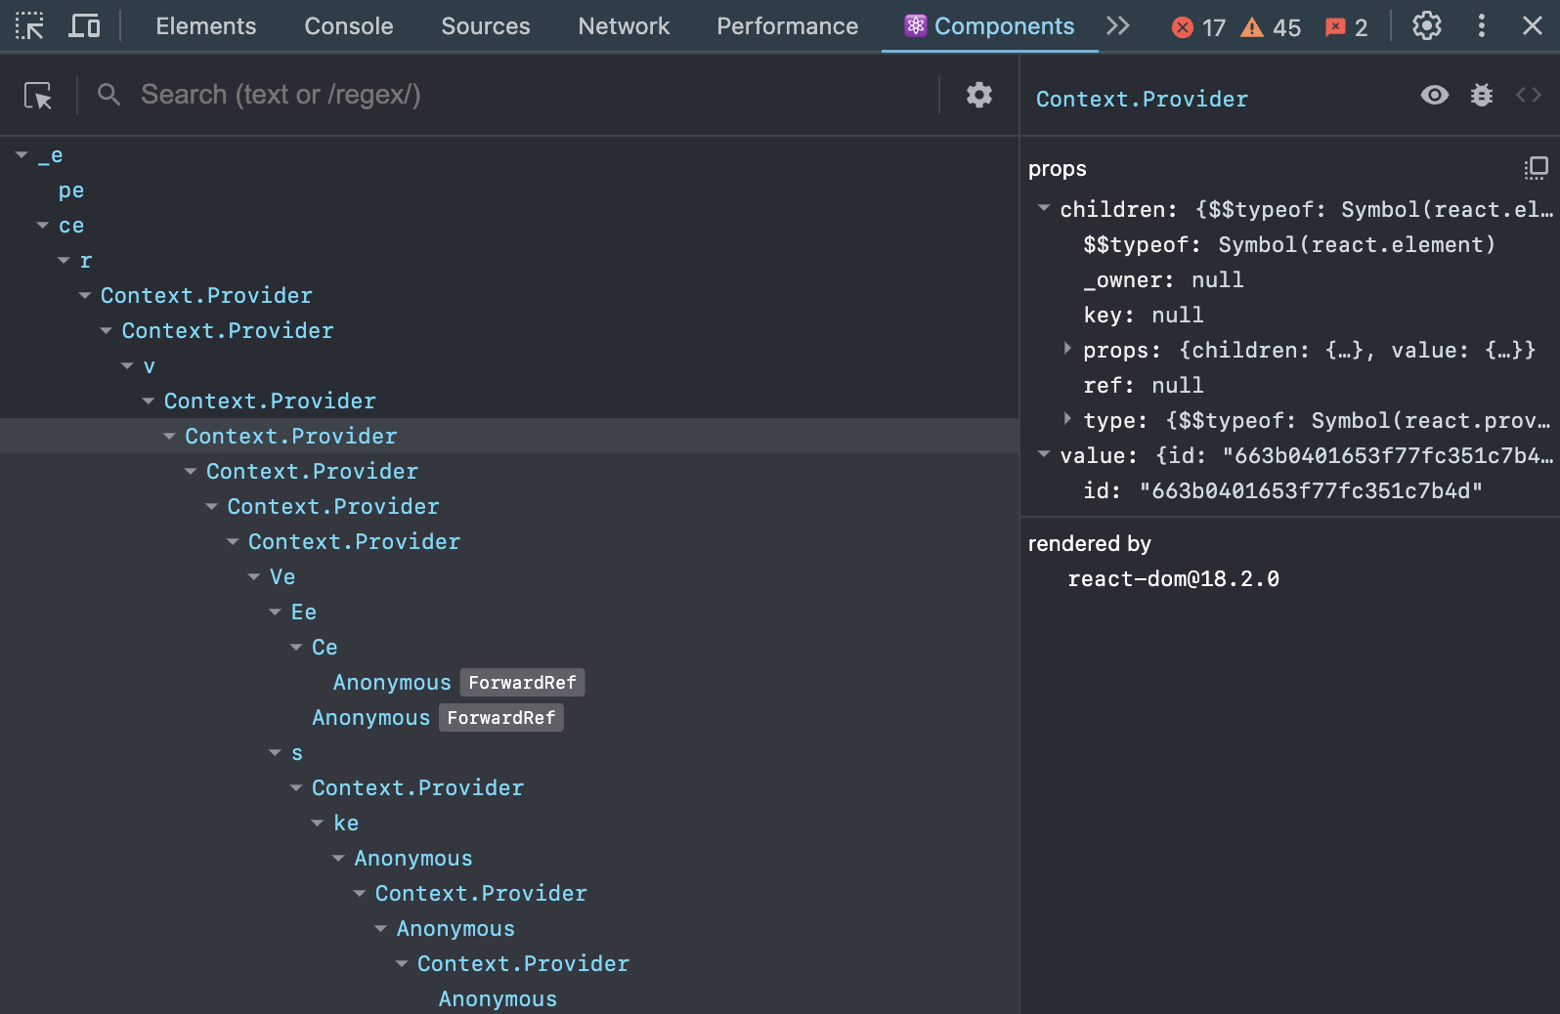Image resolution: width=1560 pixels, height=1014 pixels.
Task: Select the last Anonymous row
Action: click(498, 998)
